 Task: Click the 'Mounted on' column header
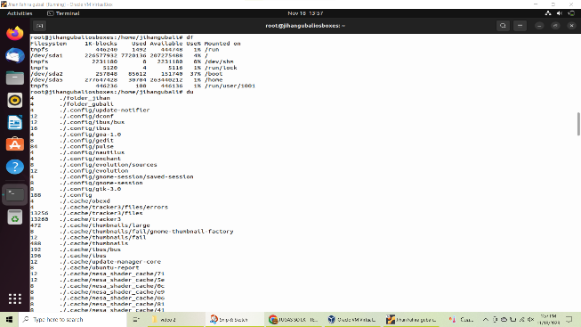click(x=222, y=44)
